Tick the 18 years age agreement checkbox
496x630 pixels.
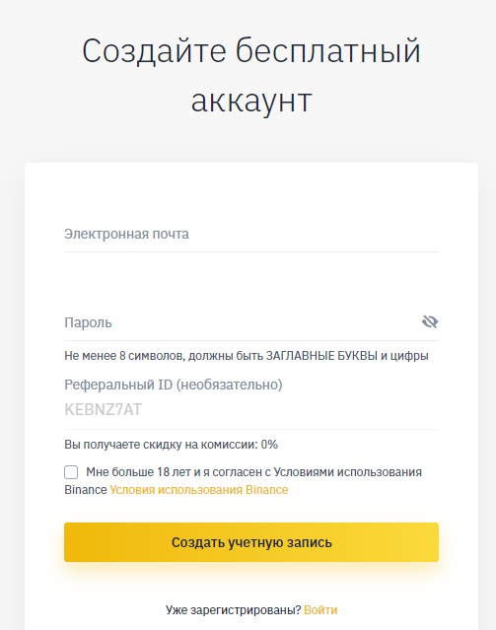click(x=71, y=472)
